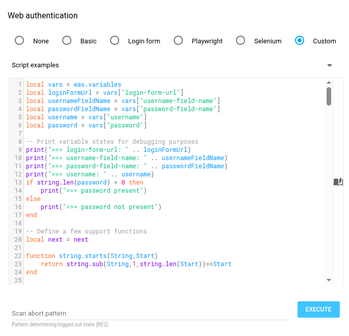349x336 pixels.
Task: Click the 'if string.len(password)' code line
Action: pos(85,183)
